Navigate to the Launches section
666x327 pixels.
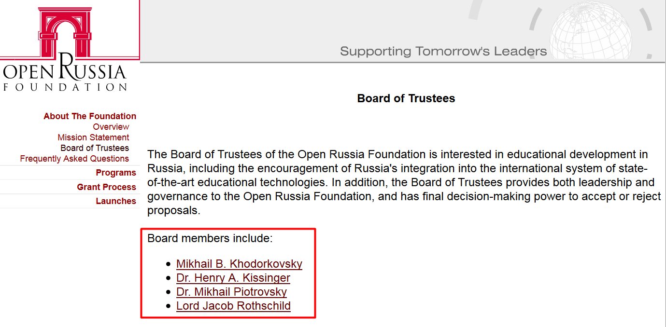(116, 201)
